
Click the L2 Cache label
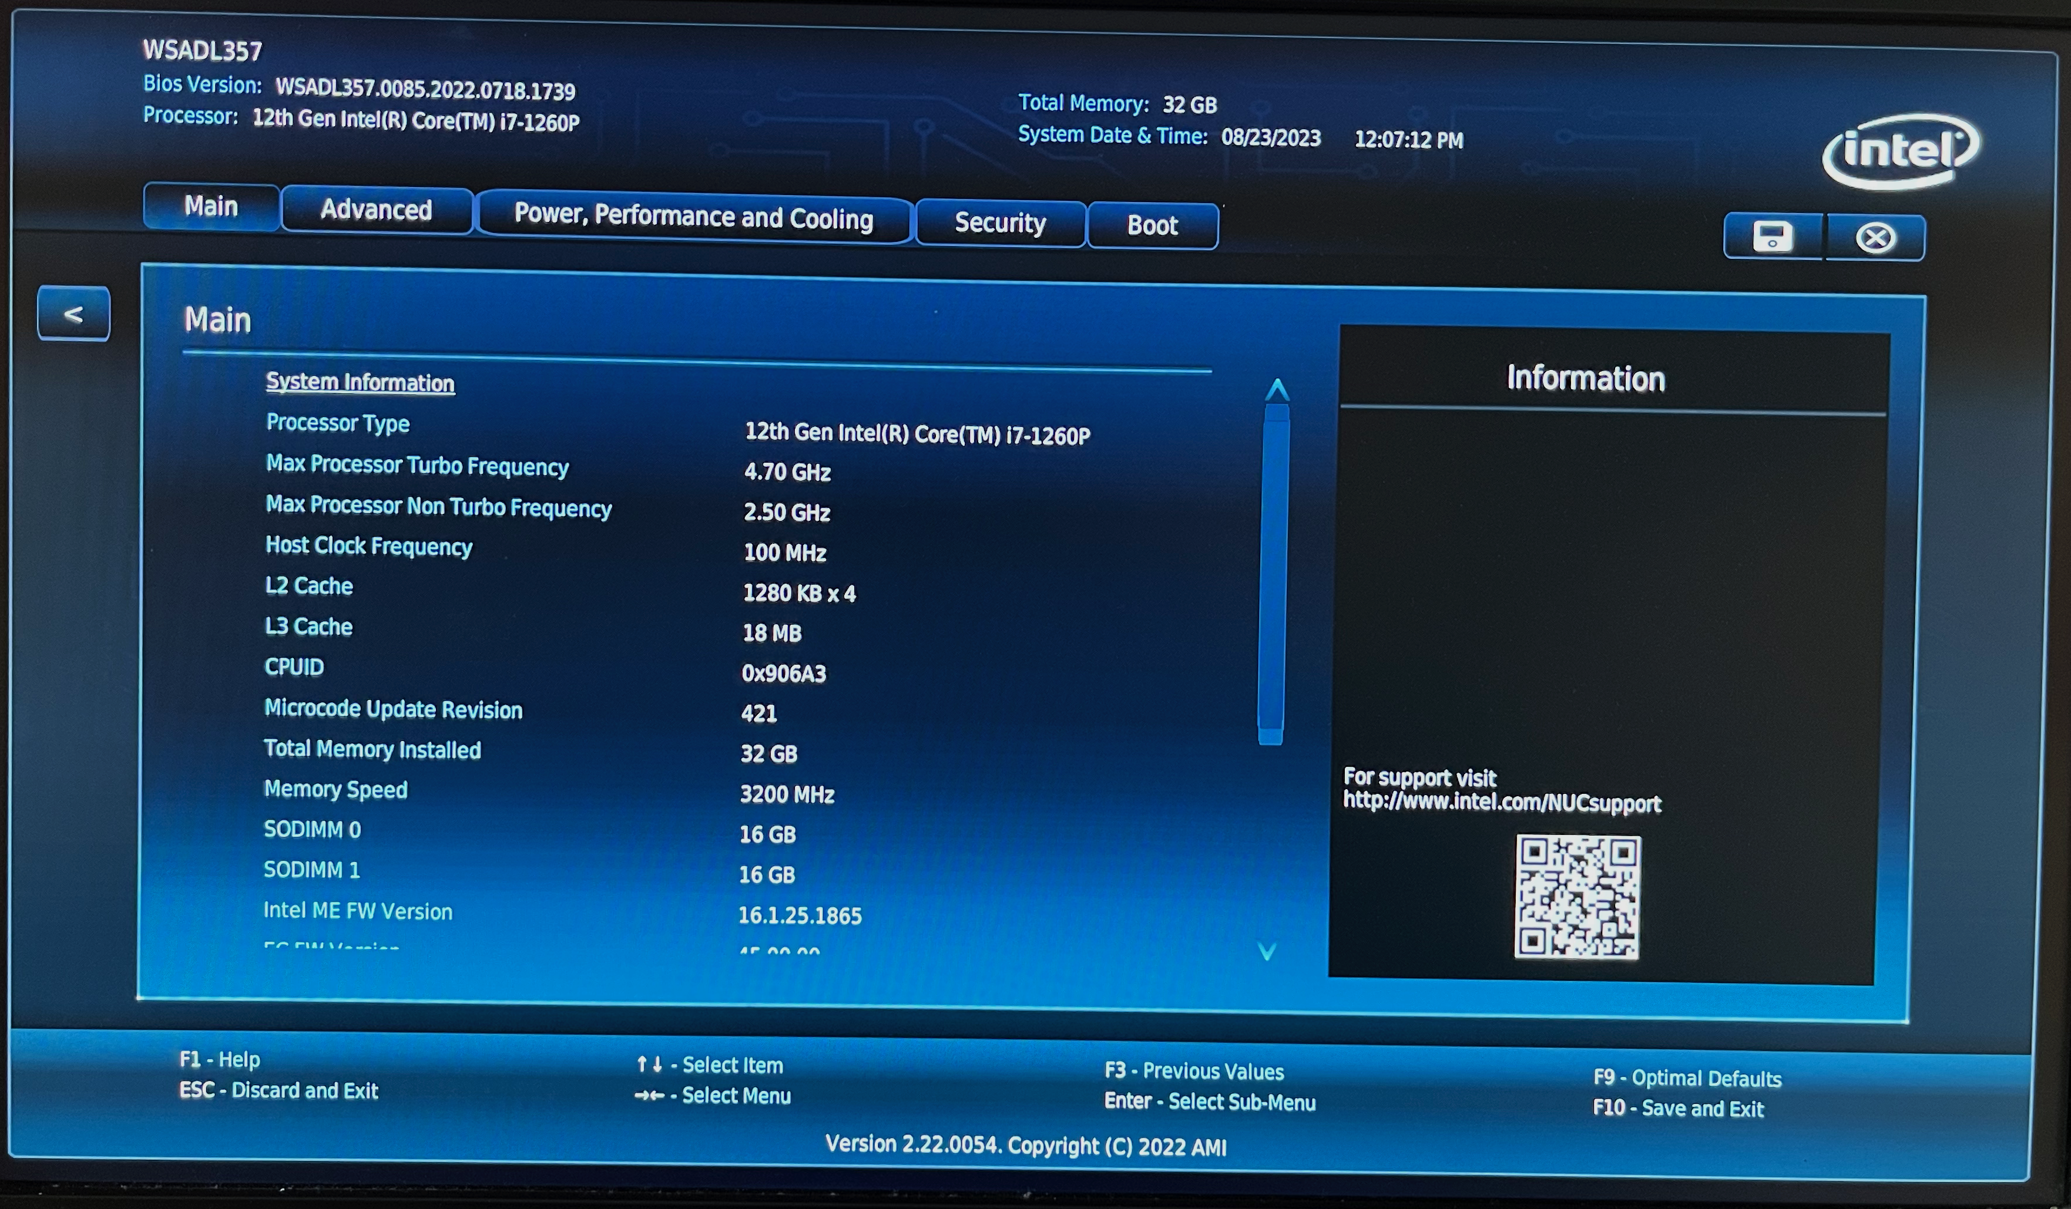tap(308, 585)
